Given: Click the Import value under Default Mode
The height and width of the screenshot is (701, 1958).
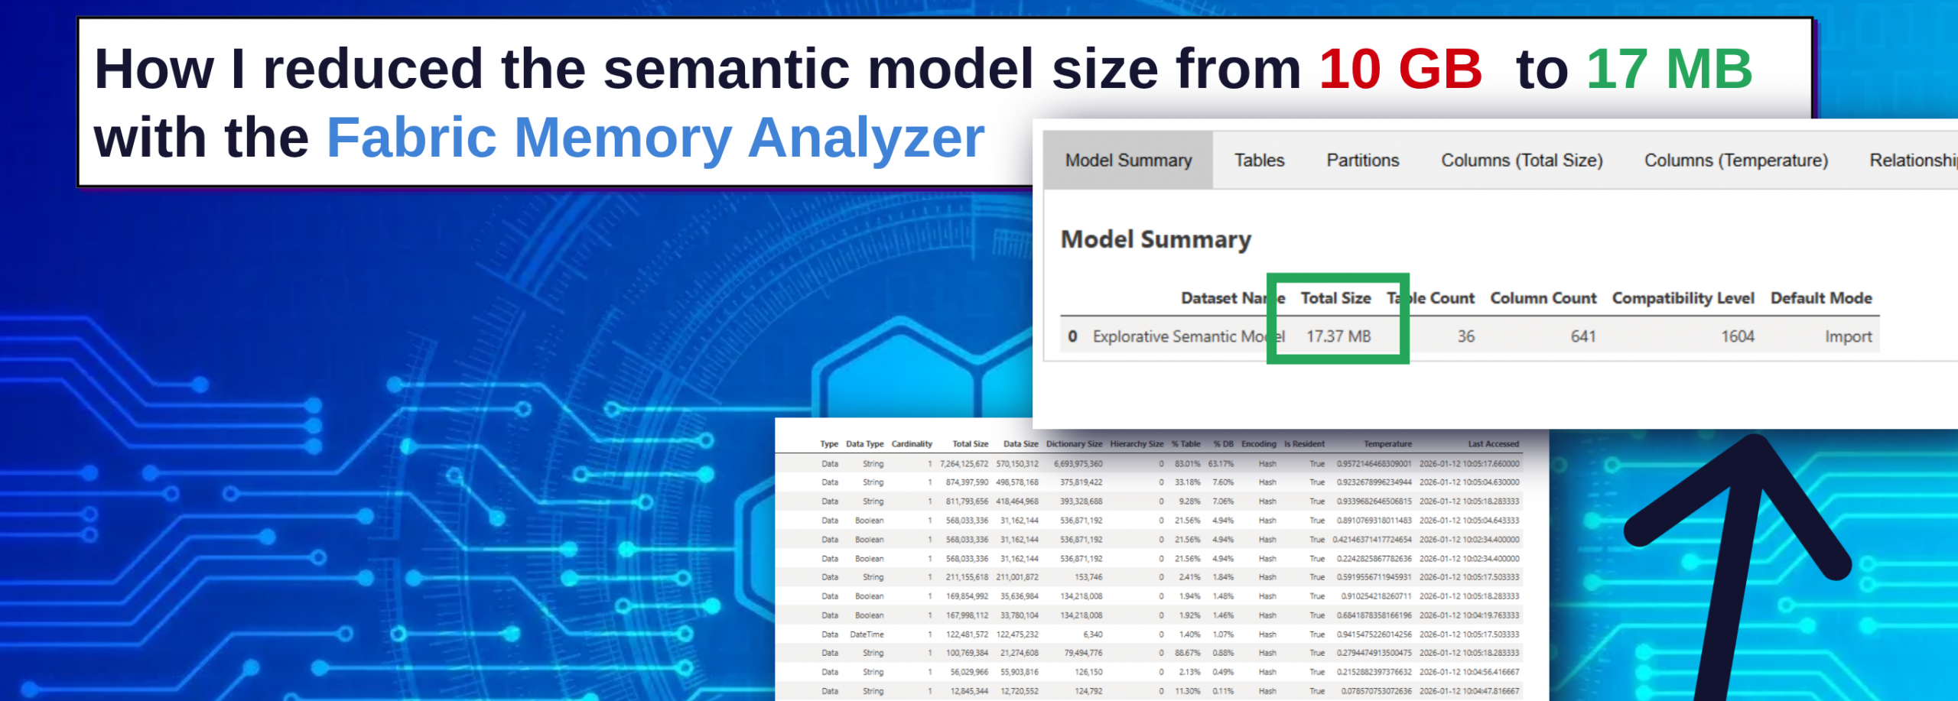Looking at the screenshot, I should [x=1848, y=336].
